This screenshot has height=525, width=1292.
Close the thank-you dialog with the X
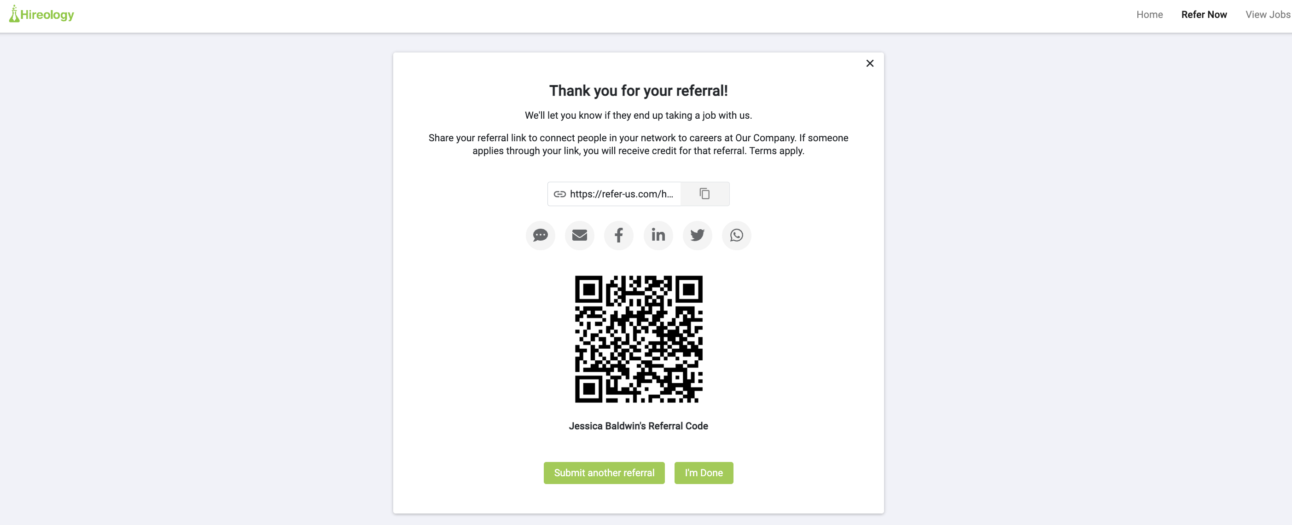(x=870, y=63)
